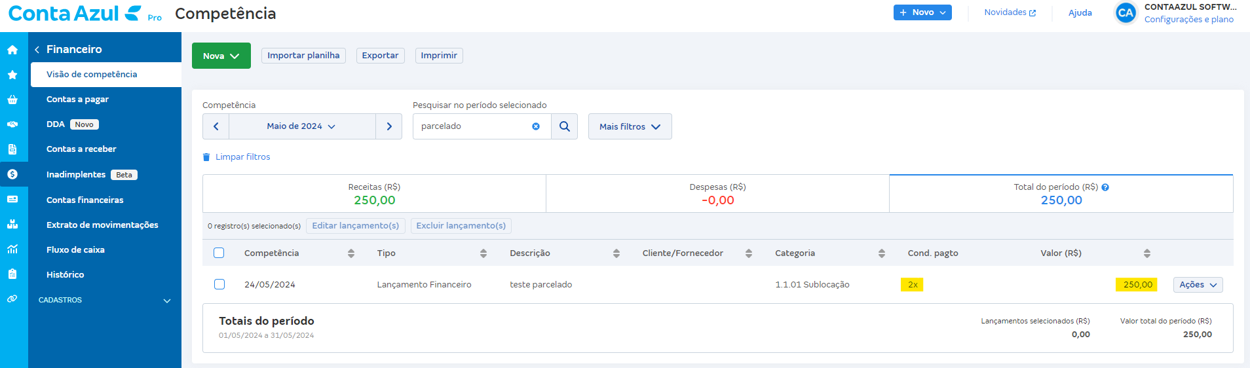Open the shopping basket sidebar icon
Image resolution: width=1250 pixels, height=368 pixels.
12,100
